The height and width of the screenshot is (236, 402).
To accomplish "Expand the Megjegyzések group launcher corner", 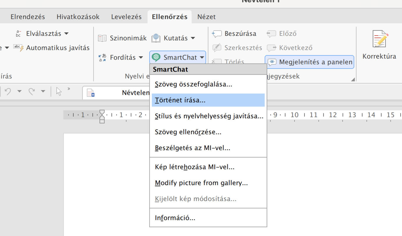I will pos(353,79).
